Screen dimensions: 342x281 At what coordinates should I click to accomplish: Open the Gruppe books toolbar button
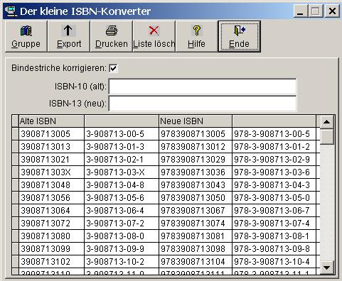pyautogui.click(x=26, y=36)
